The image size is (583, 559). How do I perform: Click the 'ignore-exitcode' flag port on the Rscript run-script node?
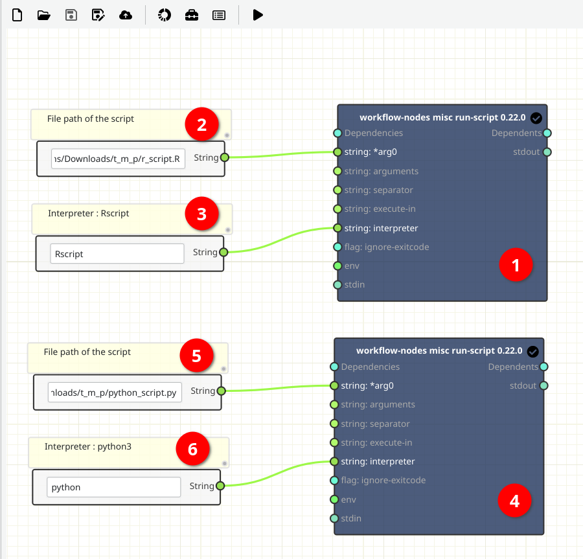point(337,247)
